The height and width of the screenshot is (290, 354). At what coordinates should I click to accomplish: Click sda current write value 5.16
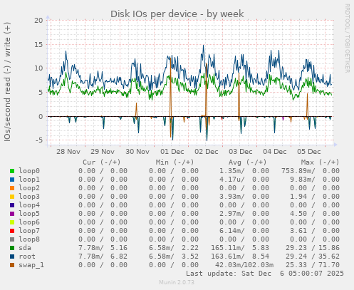(119, 248)
